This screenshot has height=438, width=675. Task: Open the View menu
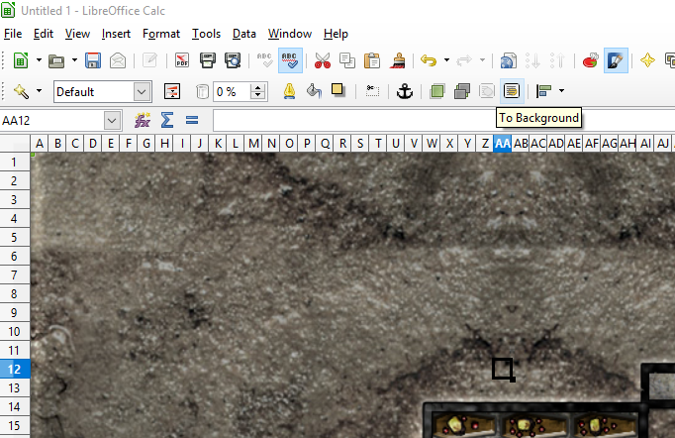[77, 34]
